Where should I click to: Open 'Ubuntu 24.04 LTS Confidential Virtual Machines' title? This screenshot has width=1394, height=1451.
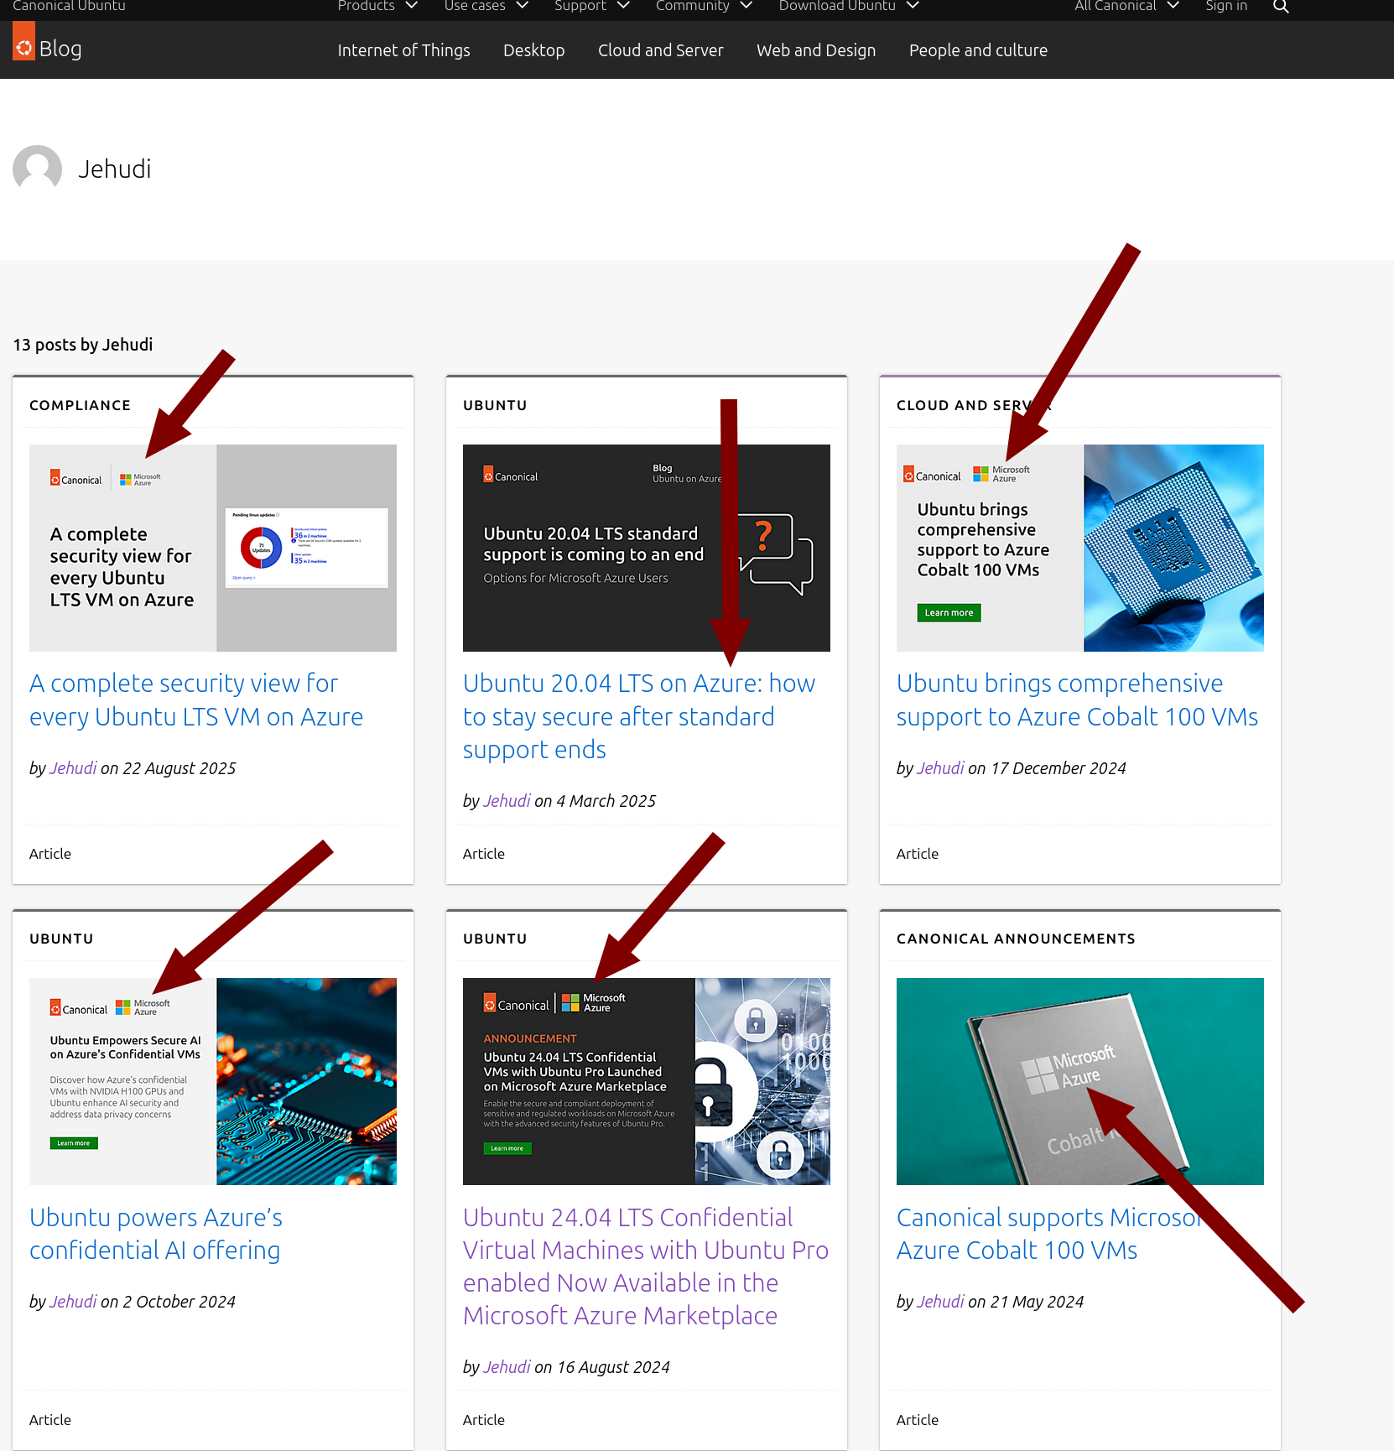[646, 1266]
